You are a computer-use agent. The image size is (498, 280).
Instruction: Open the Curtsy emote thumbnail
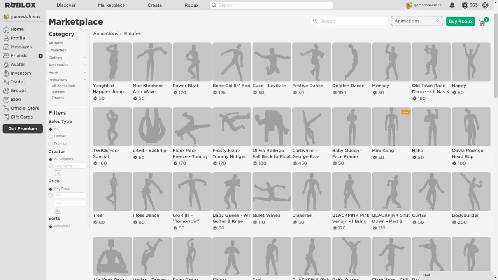pos(431,192)
